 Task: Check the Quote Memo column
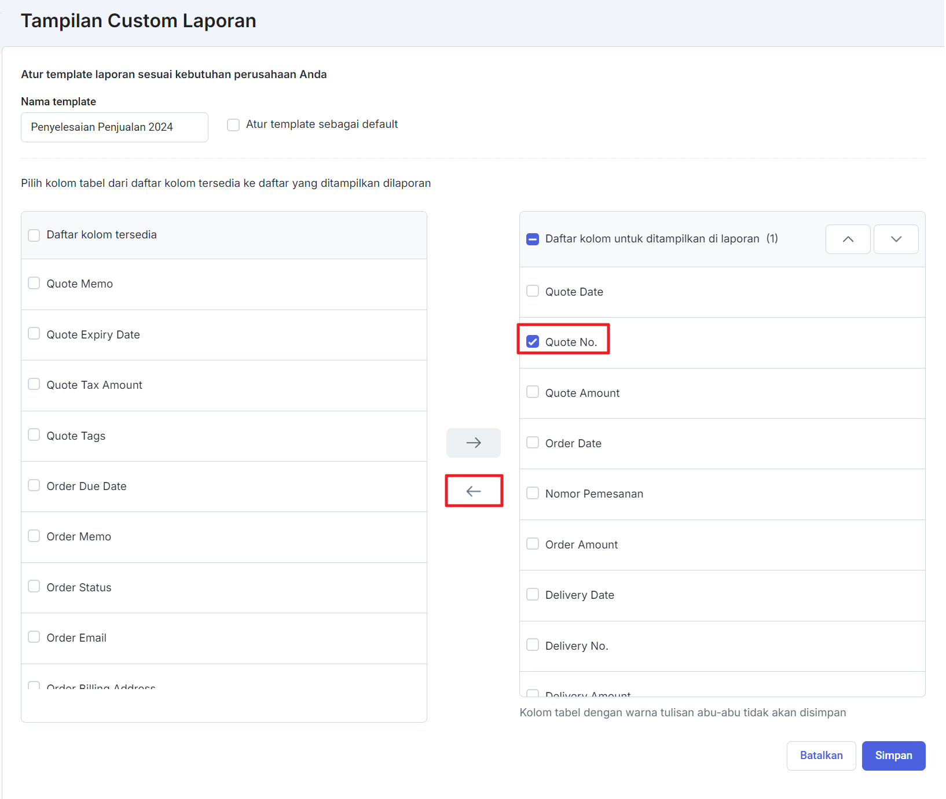tap(34, 283)
